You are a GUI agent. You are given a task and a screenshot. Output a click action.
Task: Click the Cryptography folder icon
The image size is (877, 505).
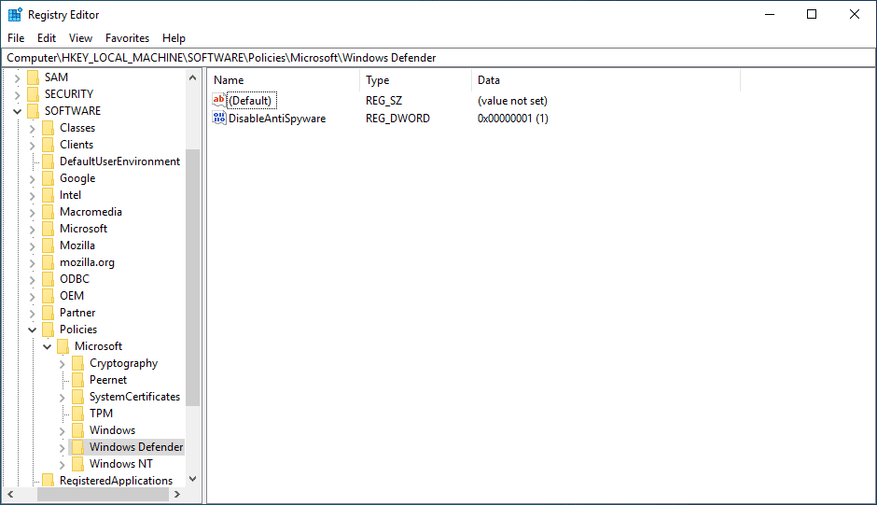pyautogui.click(x=78, y=363)
